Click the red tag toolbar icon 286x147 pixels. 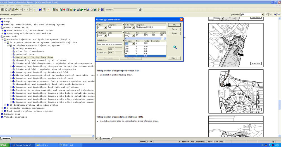point(64,10)
